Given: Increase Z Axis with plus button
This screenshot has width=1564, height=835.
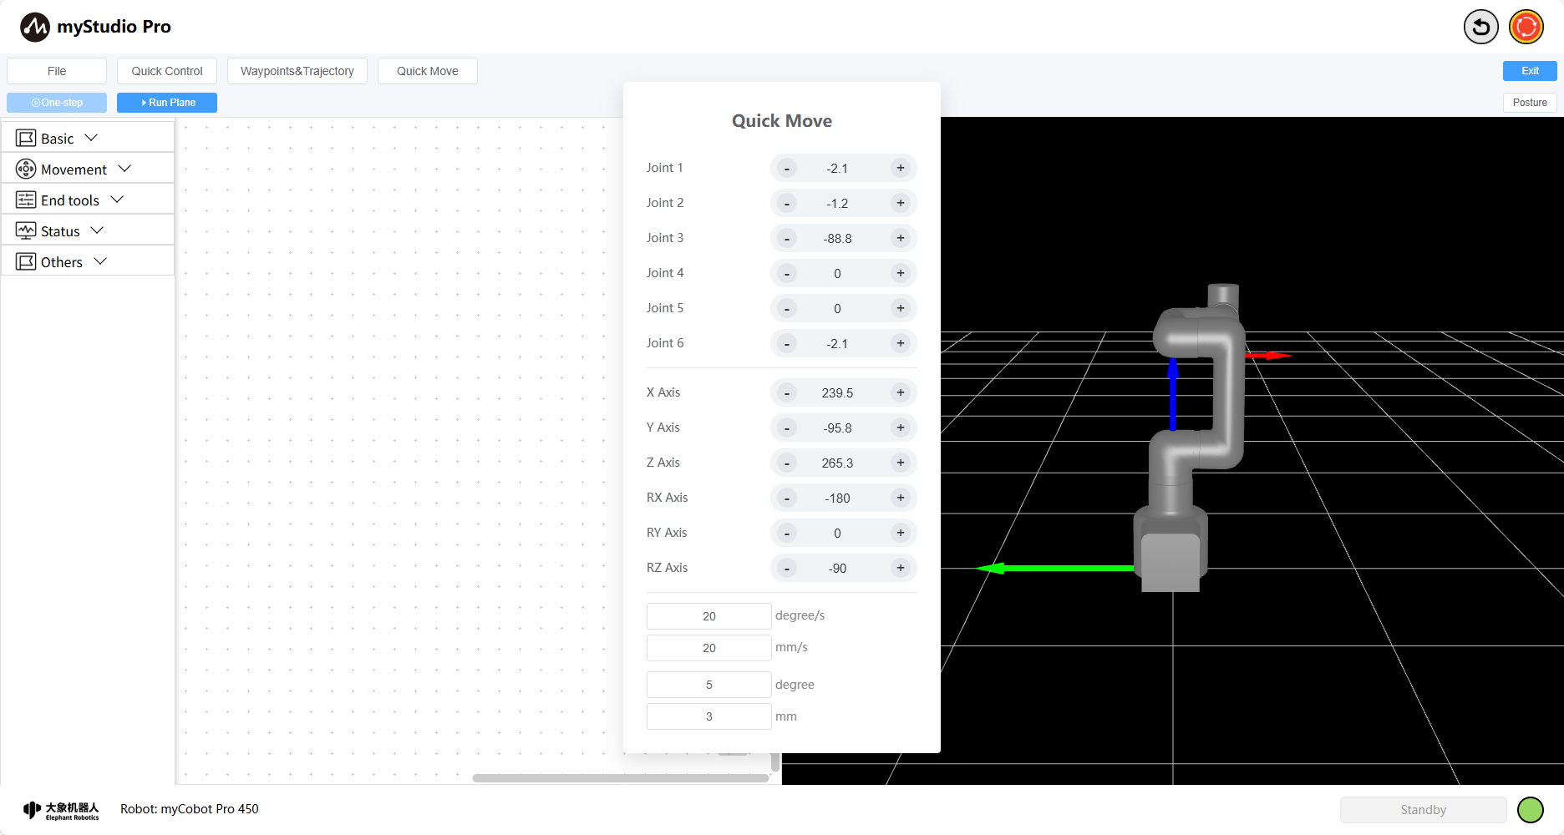Looking at the screenshot, I should [900, 463].
